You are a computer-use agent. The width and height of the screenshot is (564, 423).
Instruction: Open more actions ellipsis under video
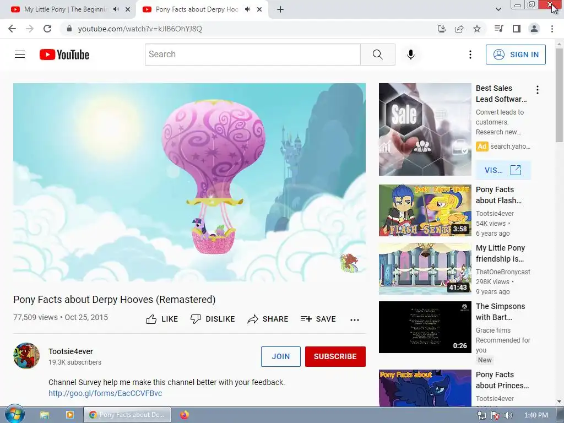(x=355, y=319)
